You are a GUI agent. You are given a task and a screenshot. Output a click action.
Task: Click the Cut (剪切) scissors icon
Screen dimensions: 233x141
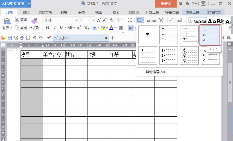(x=17, y=20)
